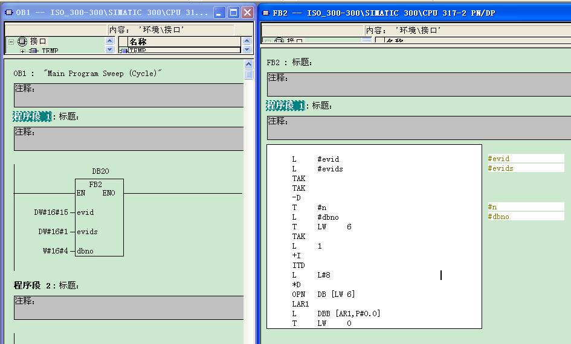Click down arrow of OB1 name table scrollbar
This screenshot has height=344, width=571.
coord(247,49)
